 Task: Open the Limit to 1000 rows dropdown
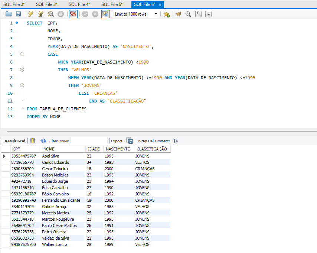136,14
